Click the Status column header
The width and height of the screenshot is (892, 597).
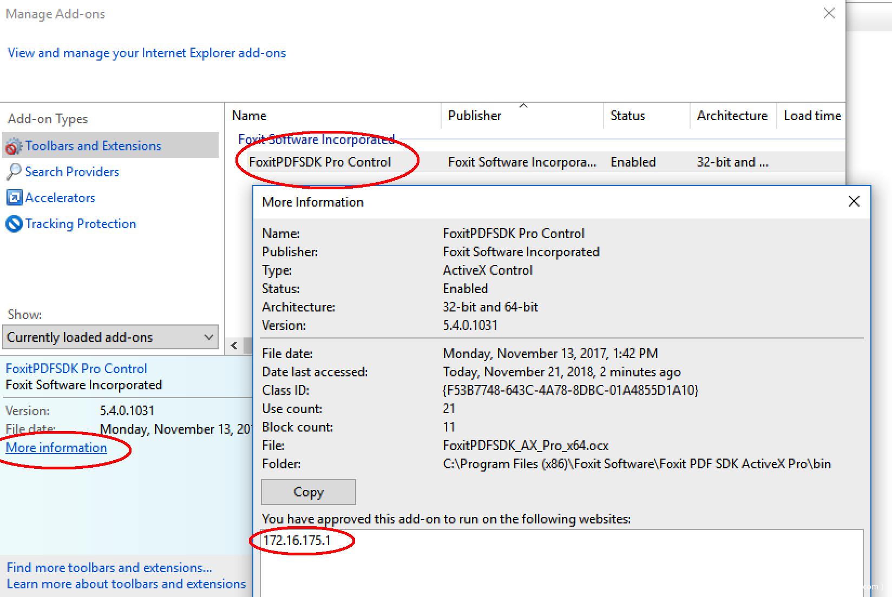tap(627, 116)
